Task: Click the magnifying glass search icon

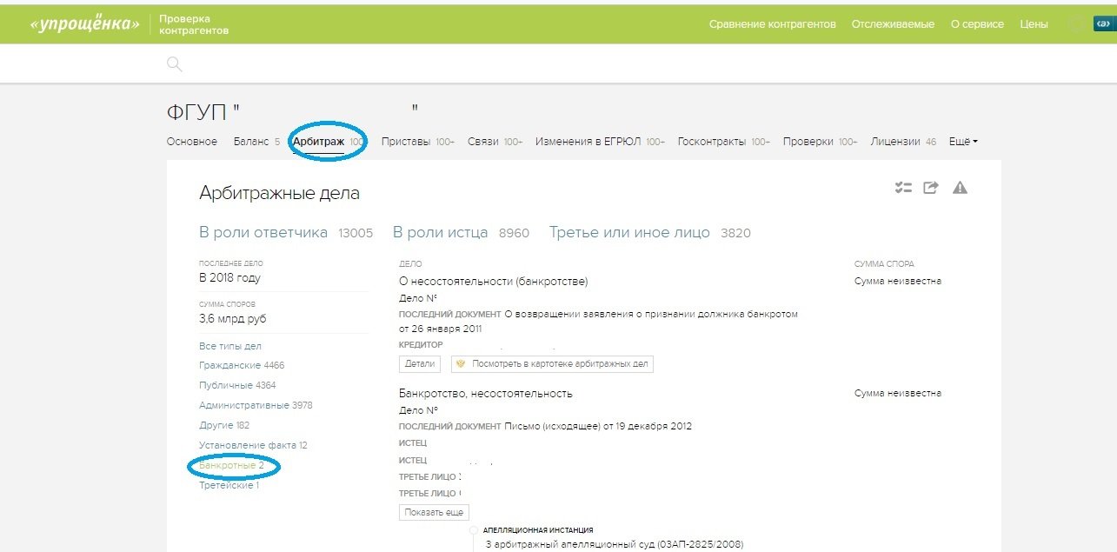Action: point(174,63)
